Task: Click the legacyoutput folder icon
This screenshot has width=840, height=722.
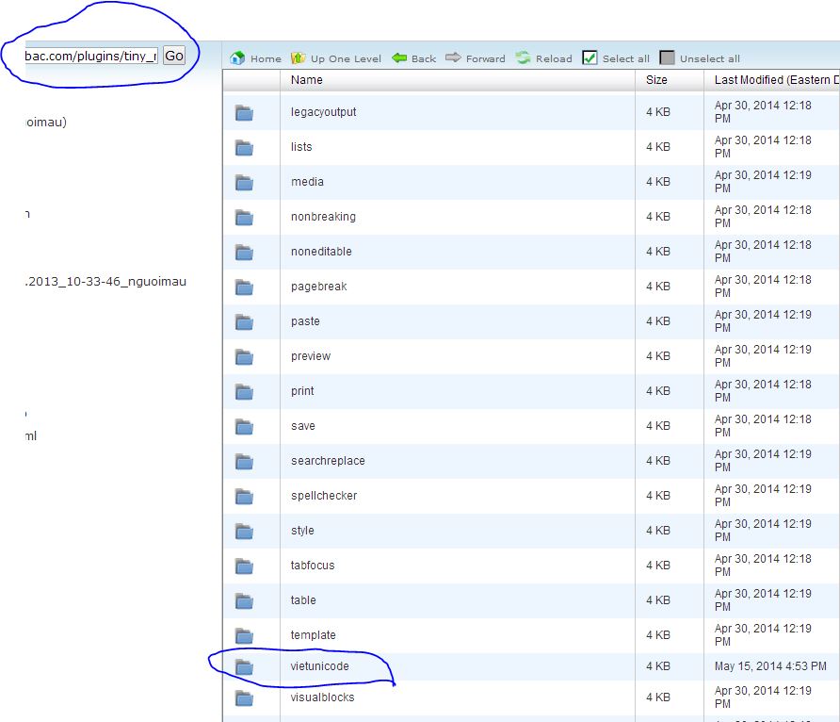Action: [245, 113]
